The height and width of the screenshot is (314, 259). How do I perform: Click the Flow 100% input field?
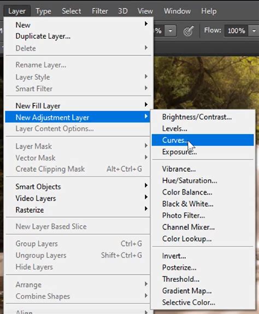pos(236,31)
